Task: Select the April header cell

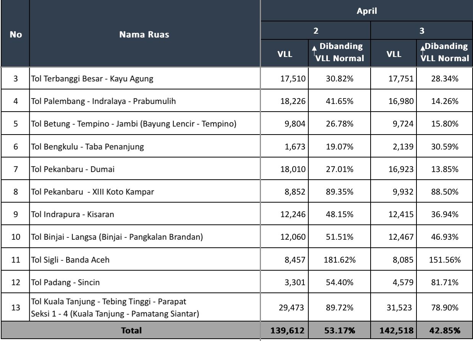Action: click(366, 11)
